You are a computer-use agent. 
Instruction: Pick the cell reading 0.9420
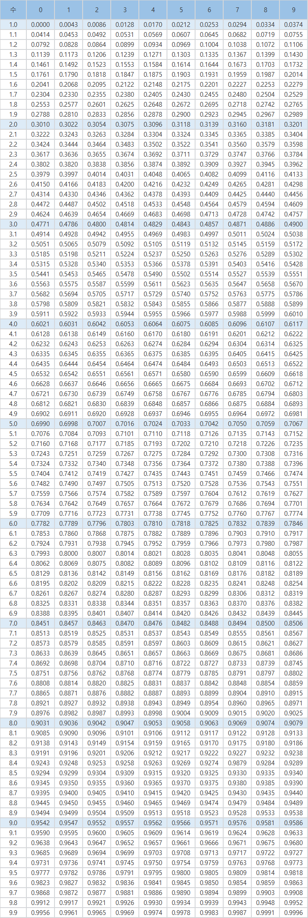(x=181, y=793)
